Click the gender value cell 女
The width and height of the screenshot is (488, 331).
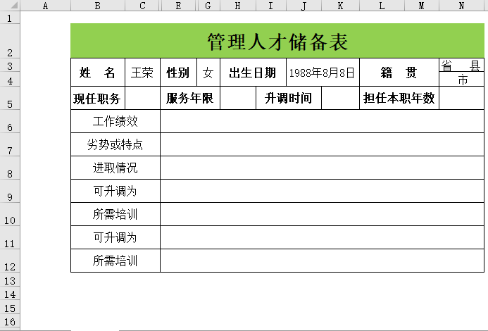click(x=208, y=73)
